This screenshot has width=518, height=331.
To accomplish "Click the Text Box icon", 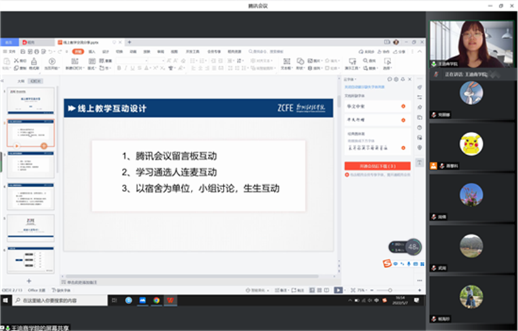I will coord(286,62).
